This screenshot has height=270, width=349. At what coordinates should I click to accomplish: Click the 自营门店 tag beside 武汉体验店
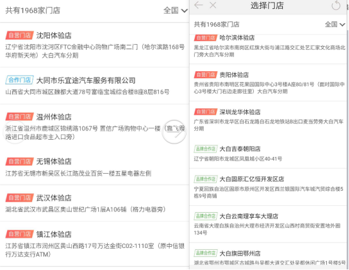[20, 198]
